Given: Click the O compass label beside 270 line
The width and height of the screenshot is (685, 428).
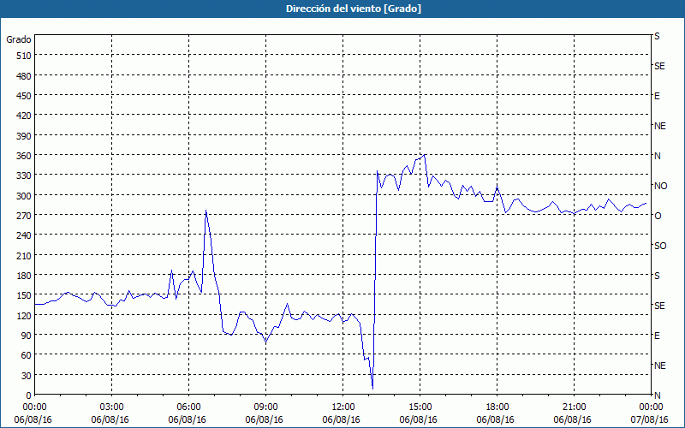Looking at the screenshot, I should (x=658, y=216).
